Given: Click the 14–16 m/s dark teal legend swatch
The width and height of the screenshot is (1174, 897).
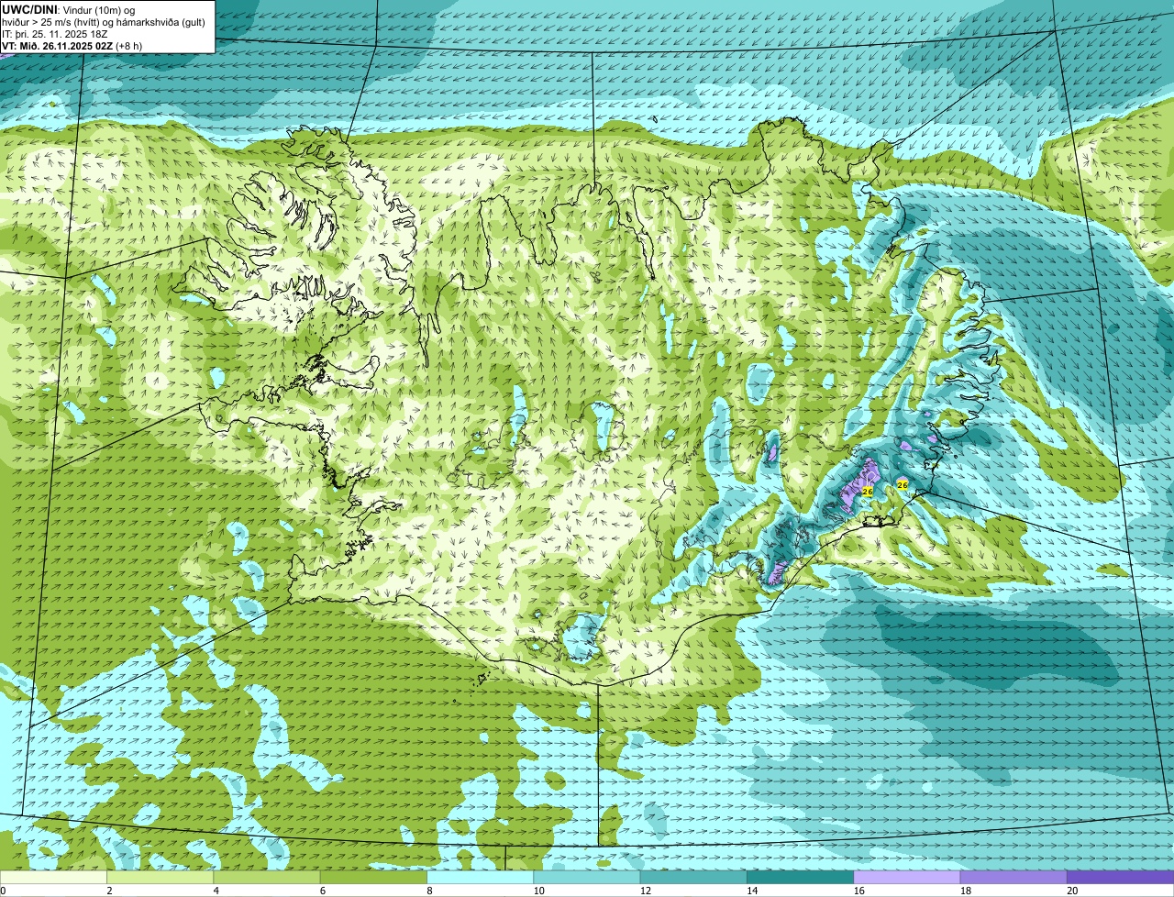Looking at the screenshot, I should [801, 877].
